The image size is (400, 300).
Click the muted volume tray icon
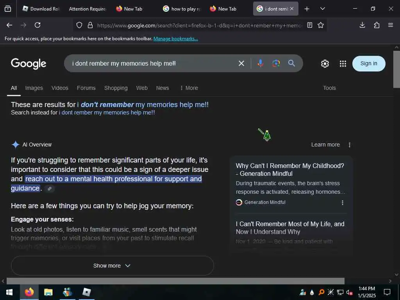[350, 292]
